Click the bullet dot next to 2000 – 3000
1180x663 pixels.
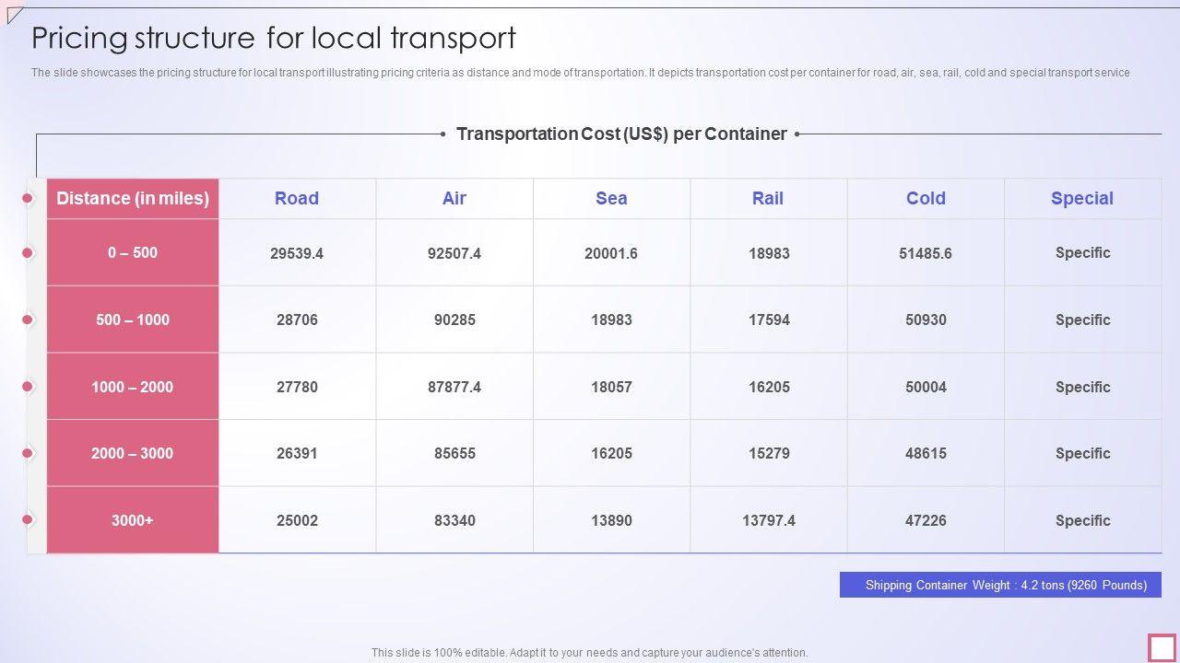tap(28, 453)
